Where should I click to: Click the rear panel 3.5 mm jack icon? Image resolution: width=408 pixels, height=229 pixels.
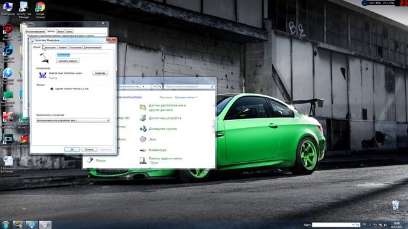(x=52, y=89)
